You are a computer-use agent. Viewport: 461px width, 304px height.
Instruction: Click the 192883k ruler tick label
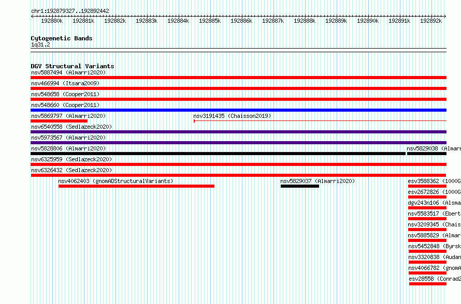pyautogui.click(x=147, y=21)
